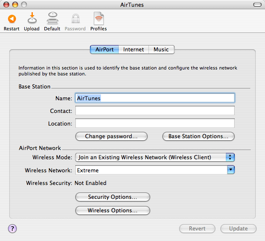Switch to the Internet tab

[133, 49]
